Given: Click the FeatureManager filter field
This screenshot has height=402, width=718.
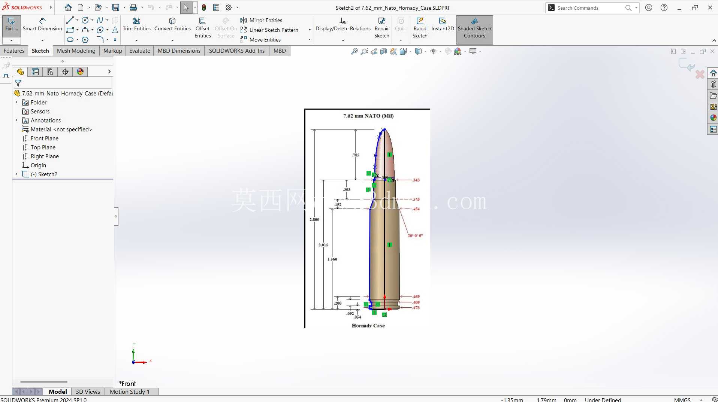Looking at the screenshot, I should tap(63, 83).
